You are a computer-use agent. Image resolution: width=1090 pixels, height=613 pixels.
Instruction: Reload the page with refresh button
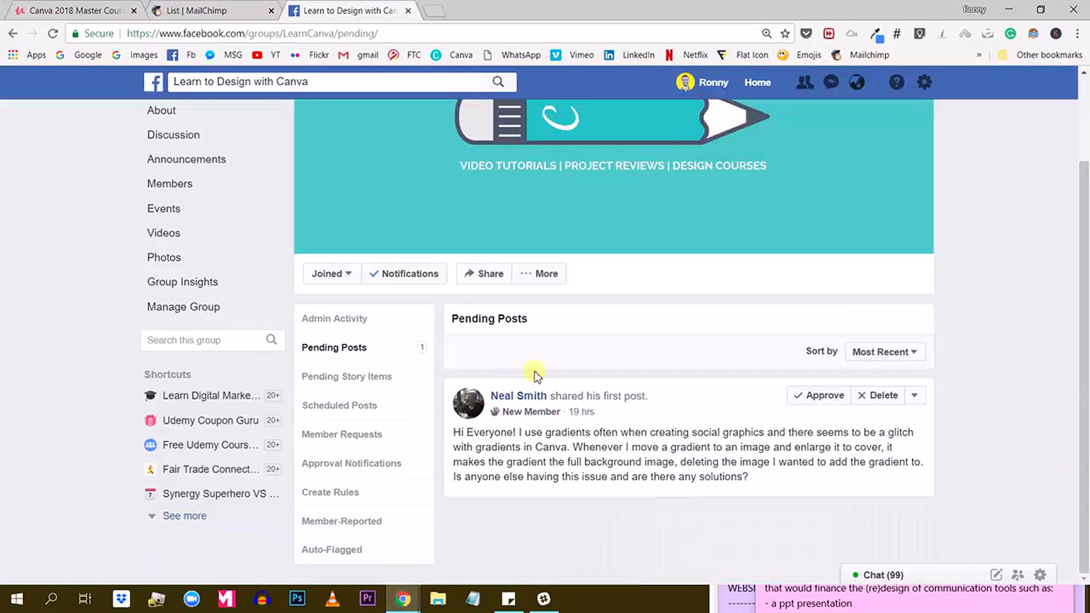53,33
